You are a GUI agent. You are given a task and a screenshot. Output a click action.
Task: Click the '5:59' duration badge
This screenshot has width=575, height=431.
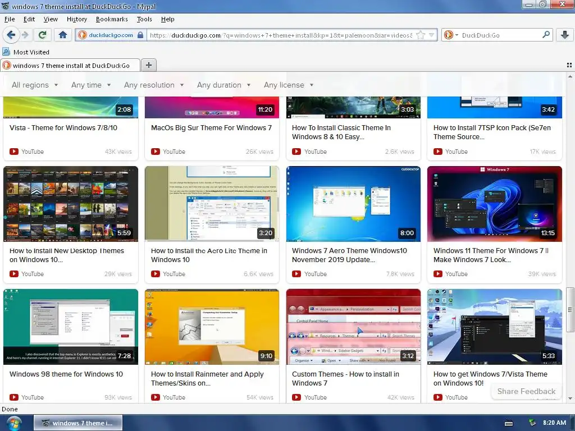click(x=124, y=233)
